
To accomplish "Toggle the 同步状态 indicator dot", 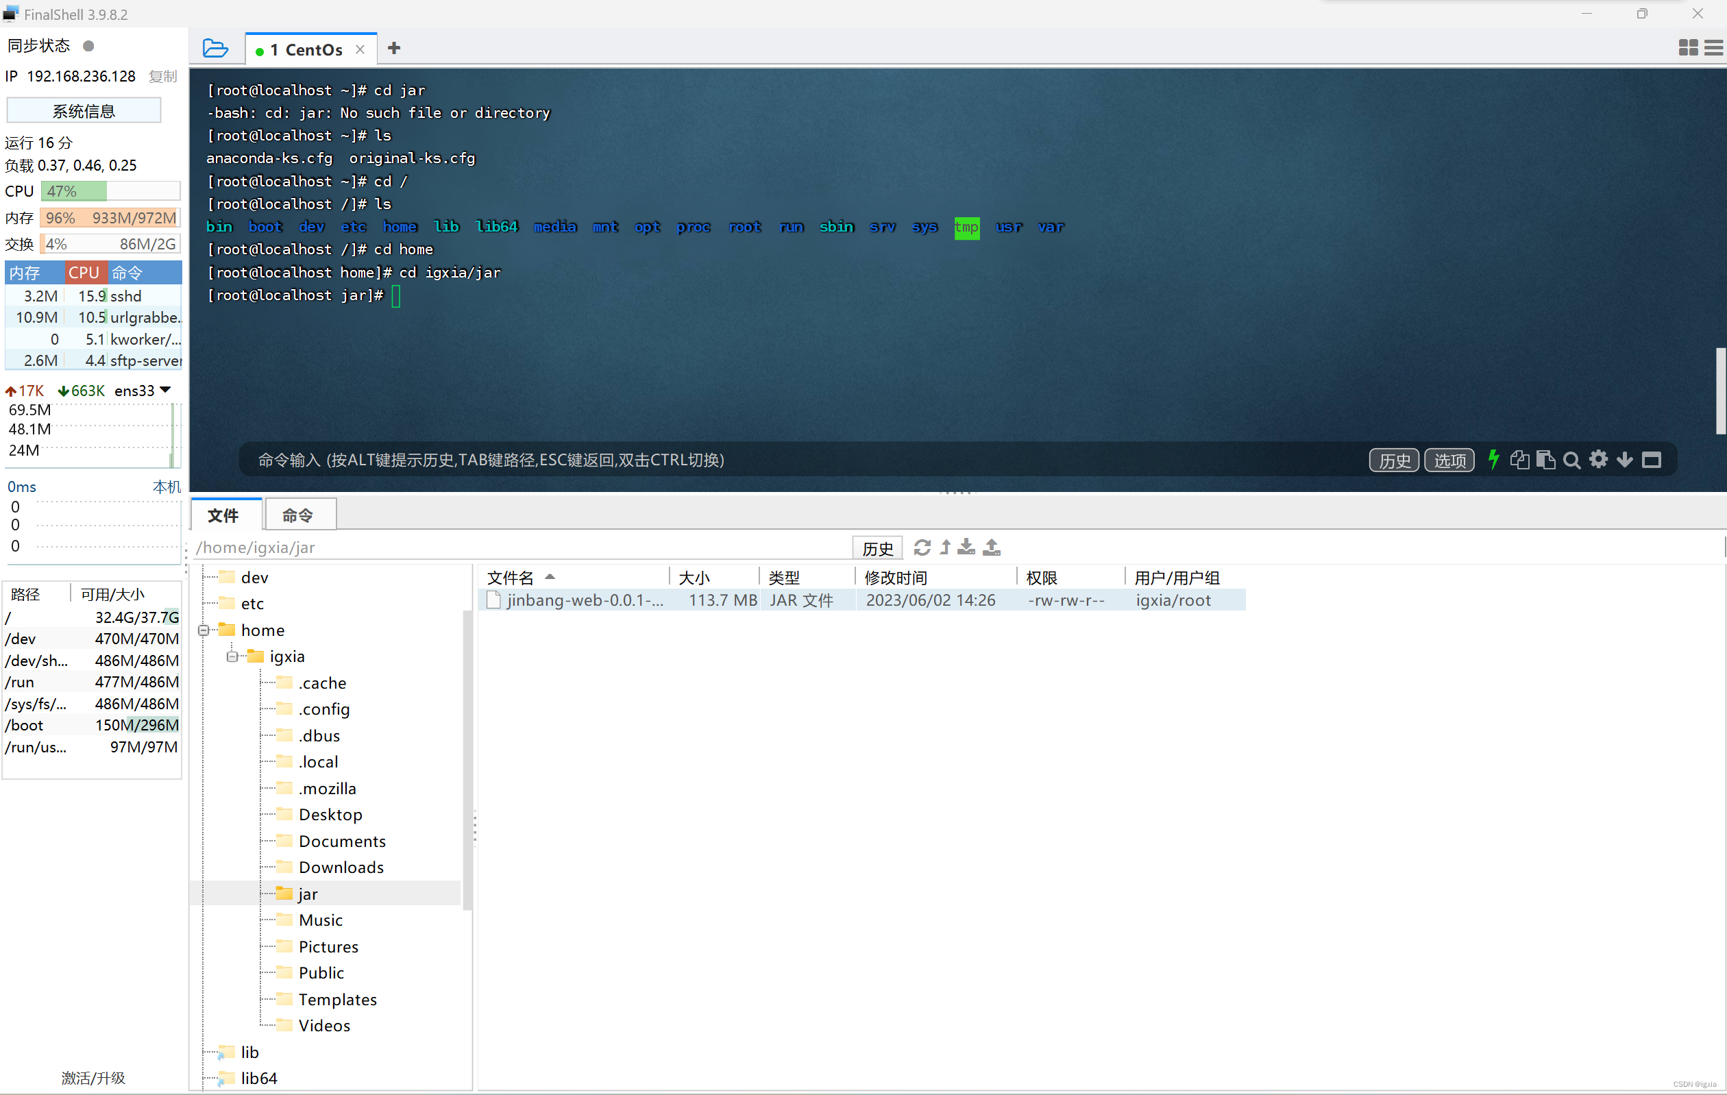I will (89, 46).
